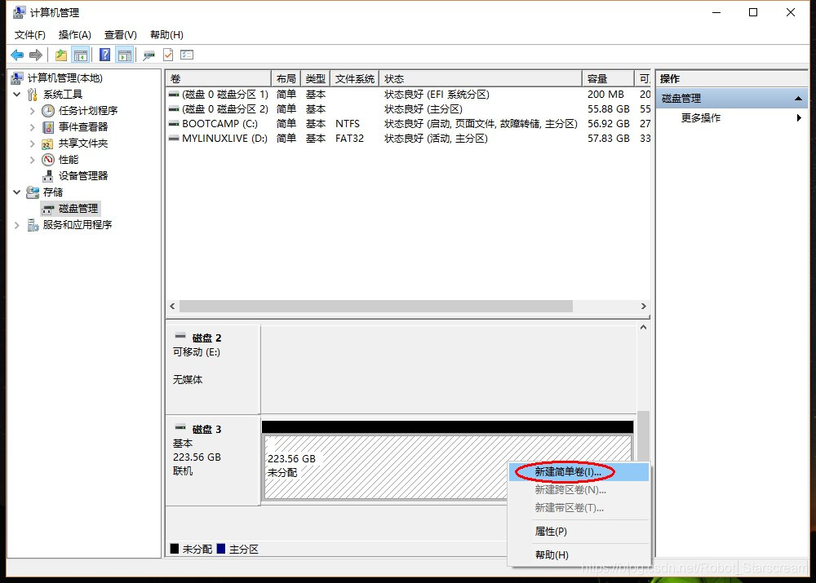816x583 pixels.
Task: Open the blue Help question mark icon
Action: tap(104, 55)
